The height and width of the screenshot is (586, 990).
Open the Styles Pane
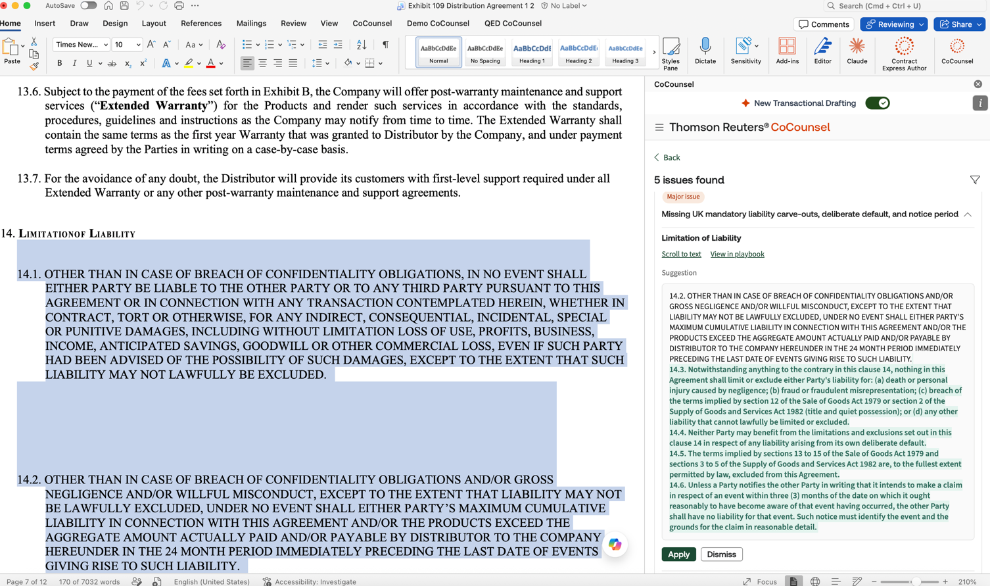tap(671, 54)
